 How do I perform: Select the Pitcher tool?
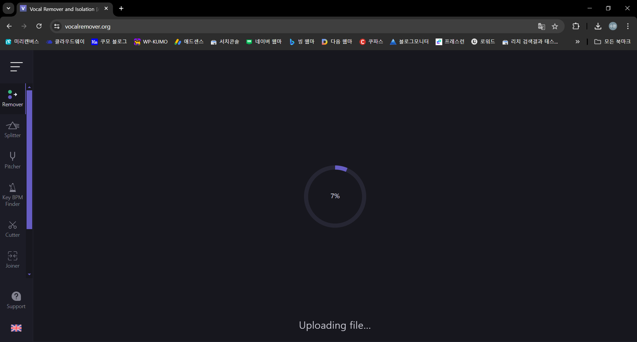click(13, 161)
